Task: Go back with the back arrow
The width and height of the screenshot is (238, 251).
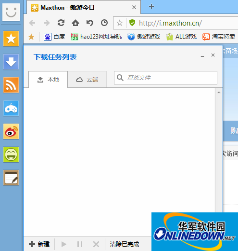Action: coord(32,23)
